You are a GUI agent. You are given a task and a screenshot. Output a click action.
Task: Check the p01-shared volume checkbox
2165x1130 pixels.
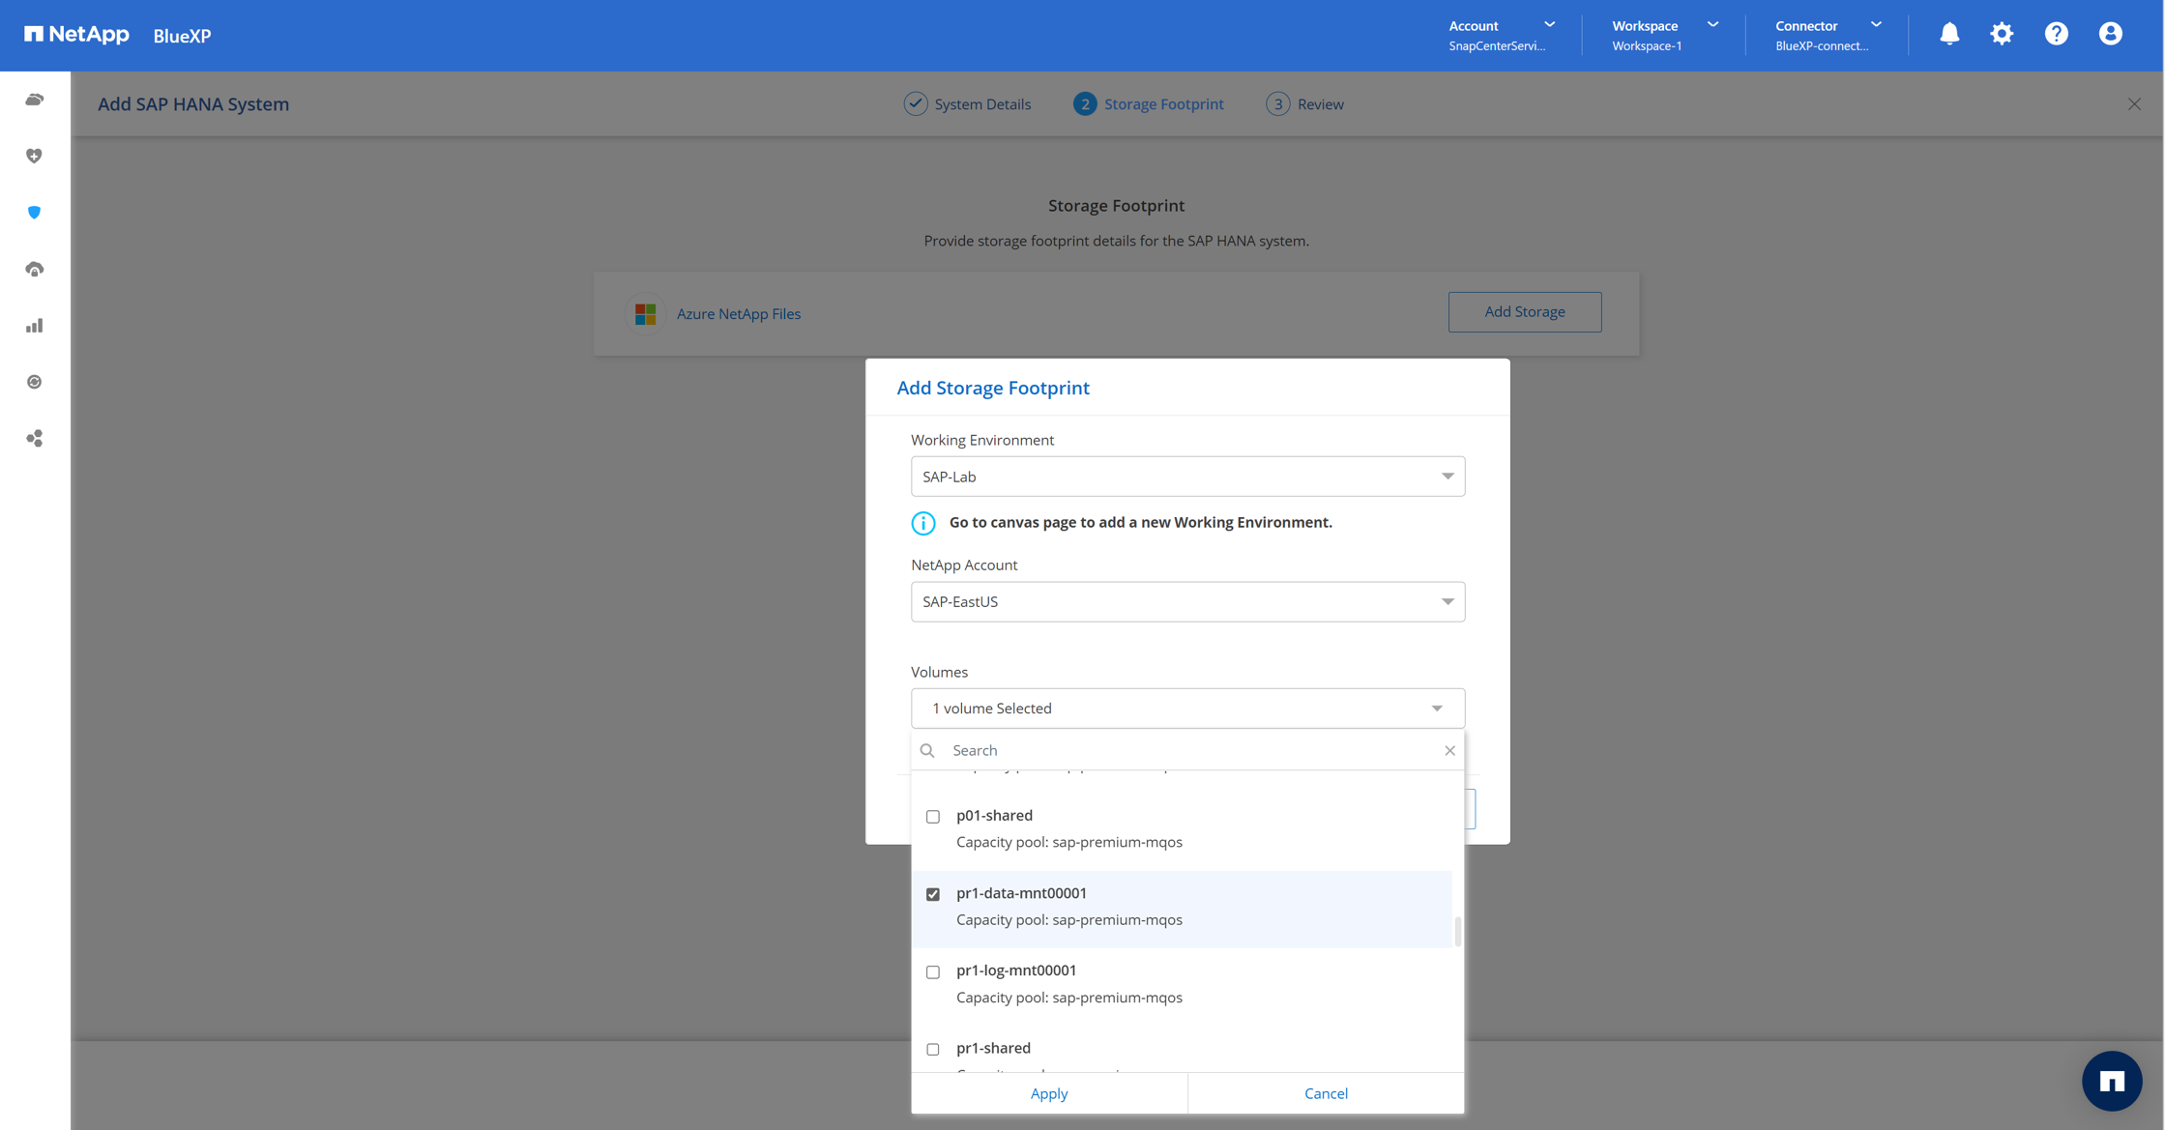[x=933, y=817]
